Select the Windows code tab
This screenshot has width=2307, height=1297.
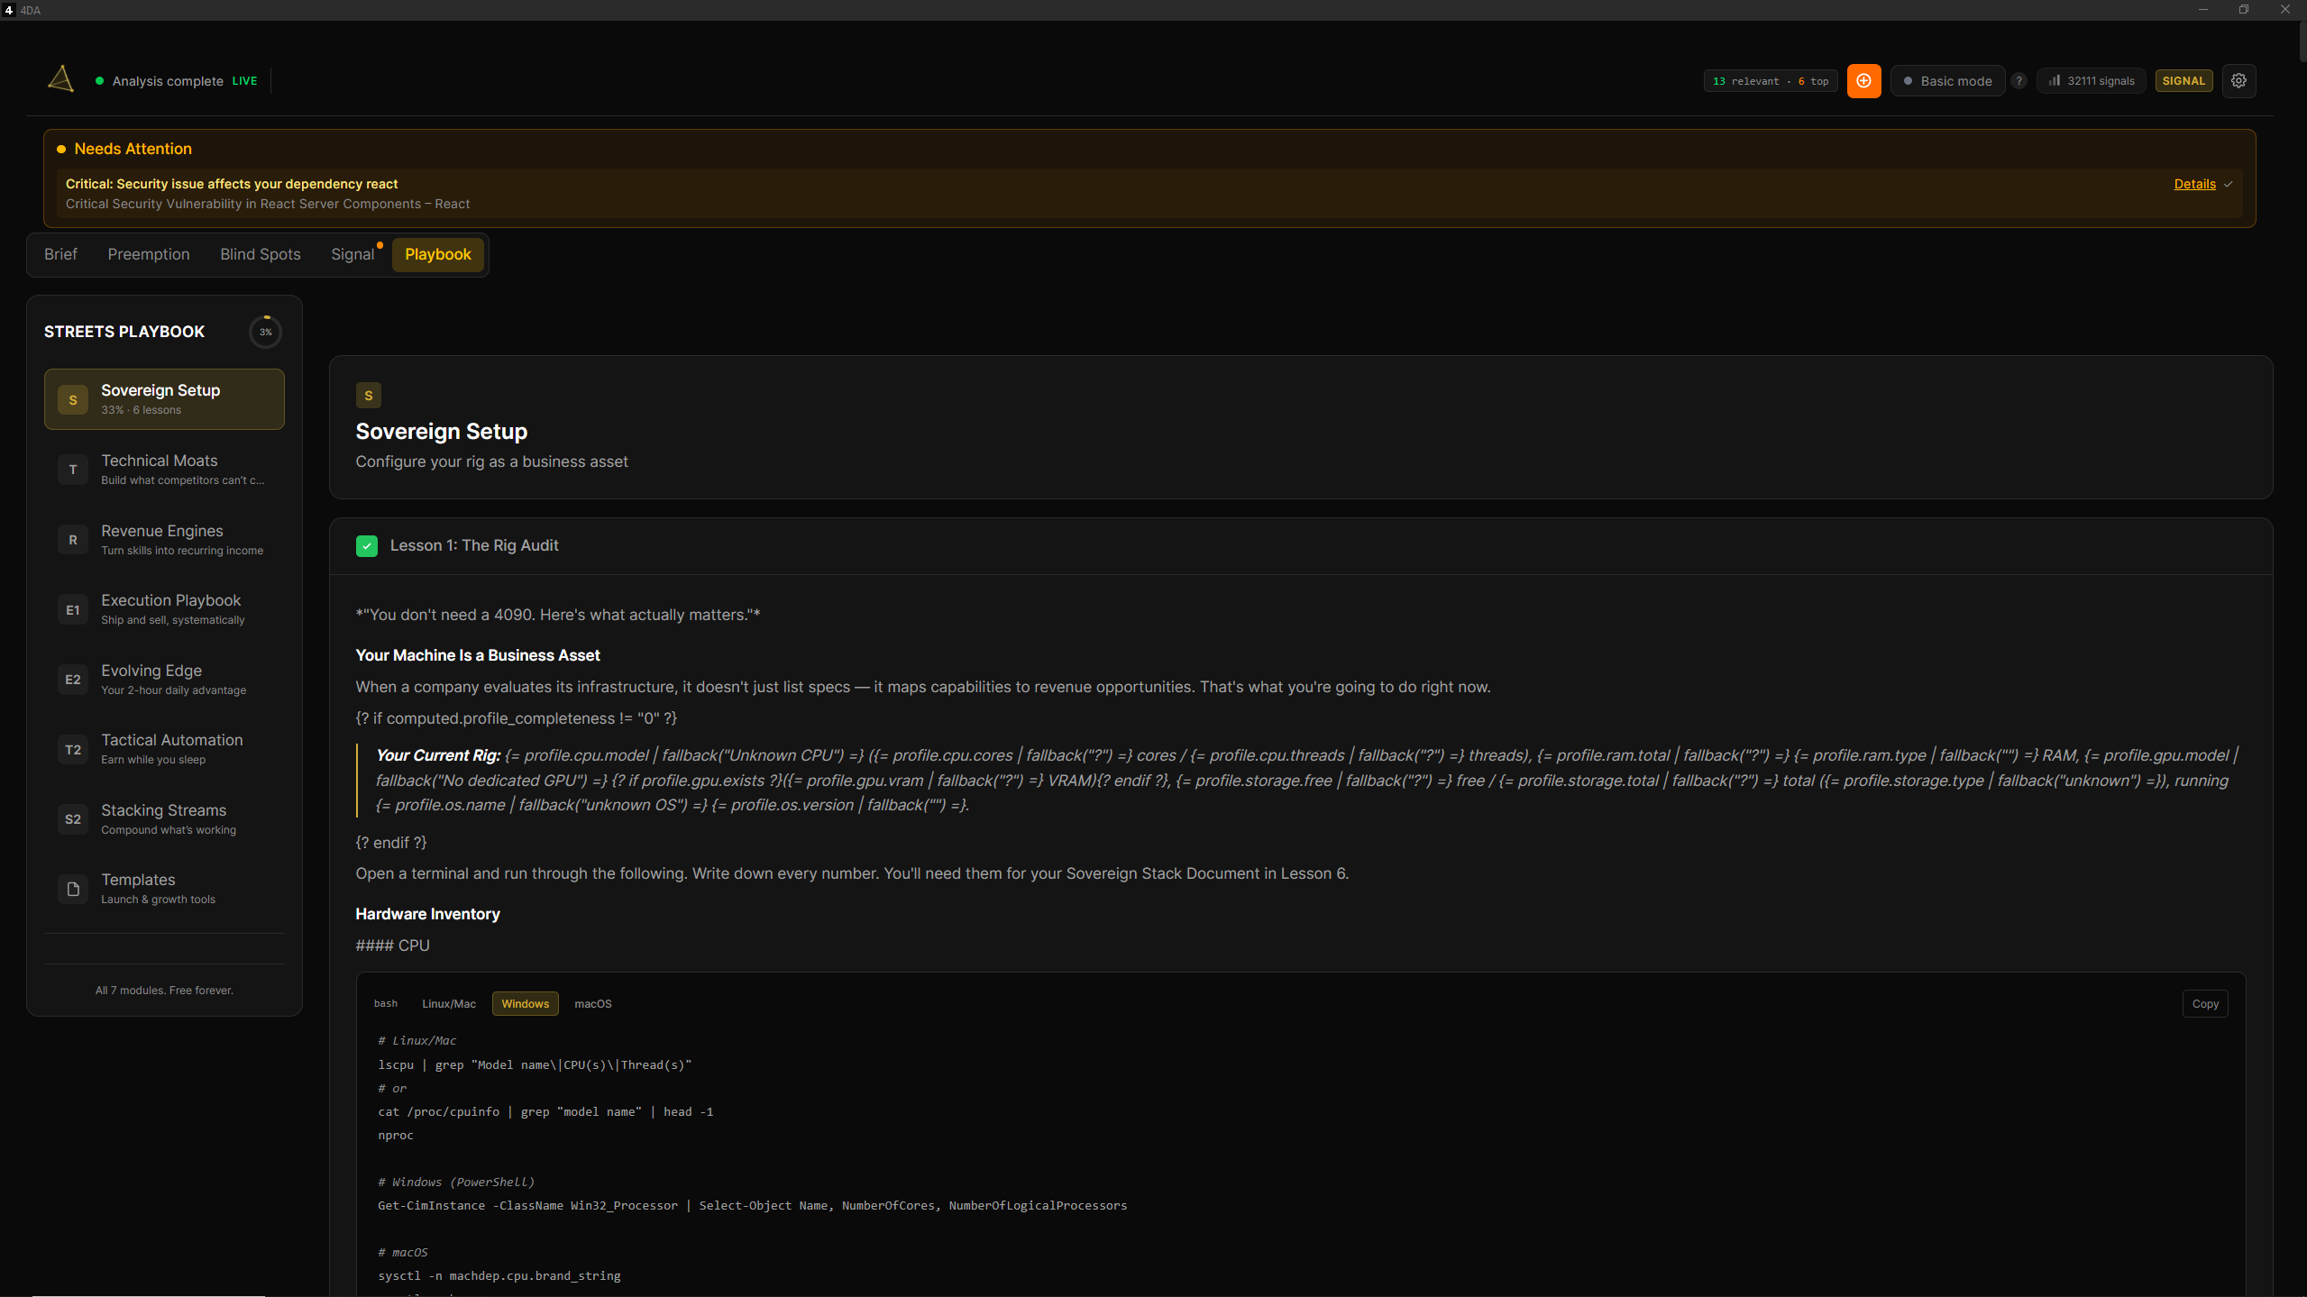[x=525, y=1004]
